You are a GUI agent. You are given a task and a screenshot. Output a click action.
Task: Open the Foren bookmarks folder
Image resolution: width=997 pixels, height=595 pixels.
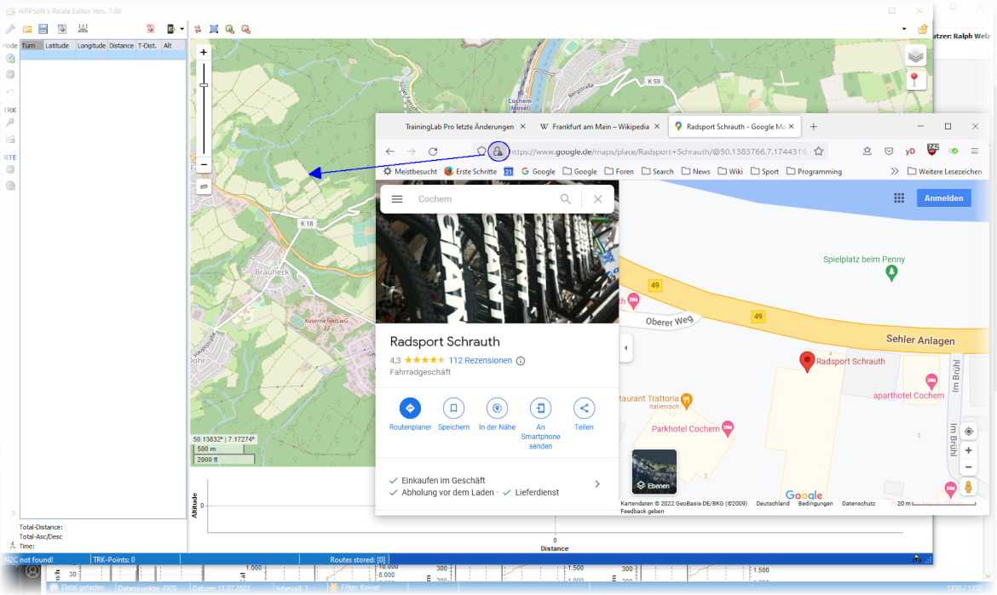(x=620, y=171)
